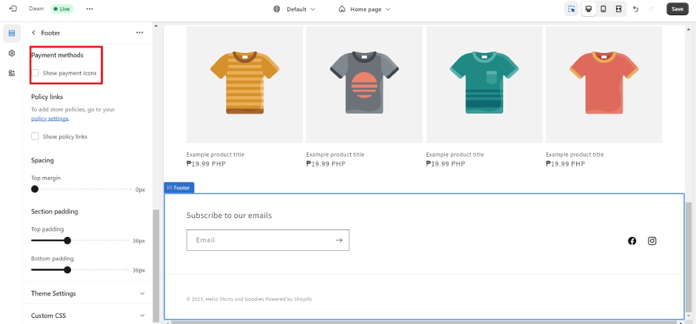Click the Subscribe to our emails heading
Image resolution: width=696 pixels, height=324 pixels.
229,215
